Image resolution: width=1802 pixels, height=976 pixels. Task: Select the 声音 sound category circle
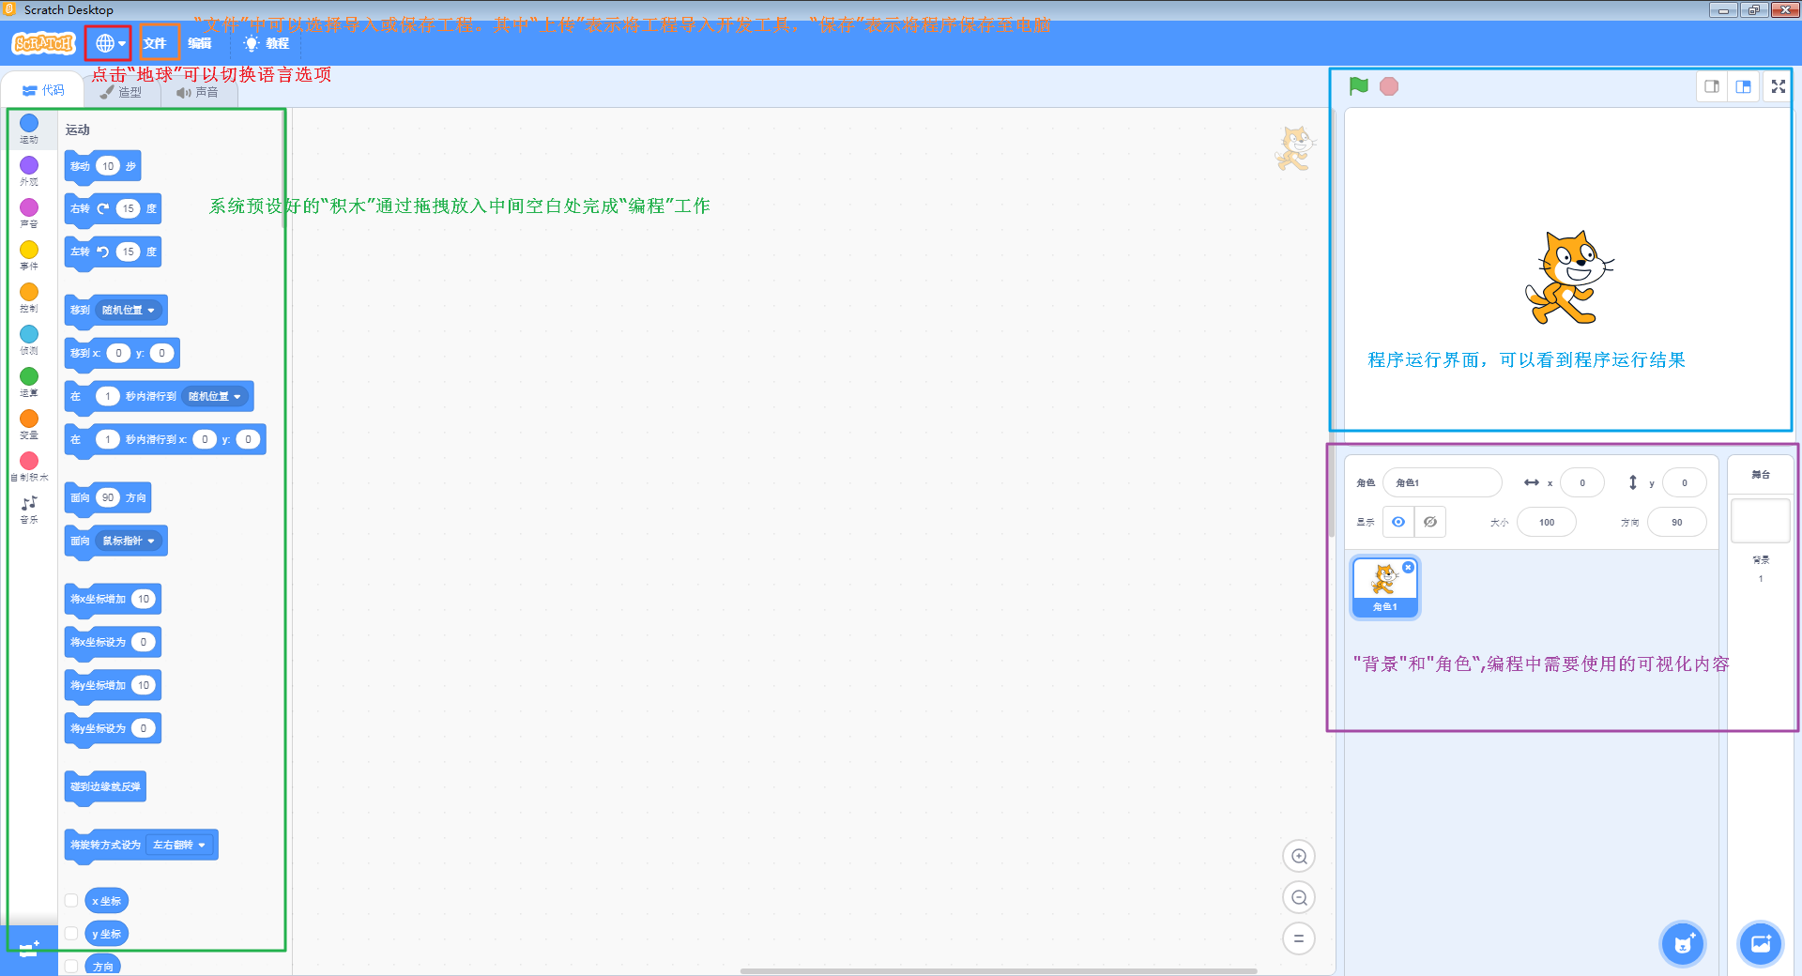[29, 207]
